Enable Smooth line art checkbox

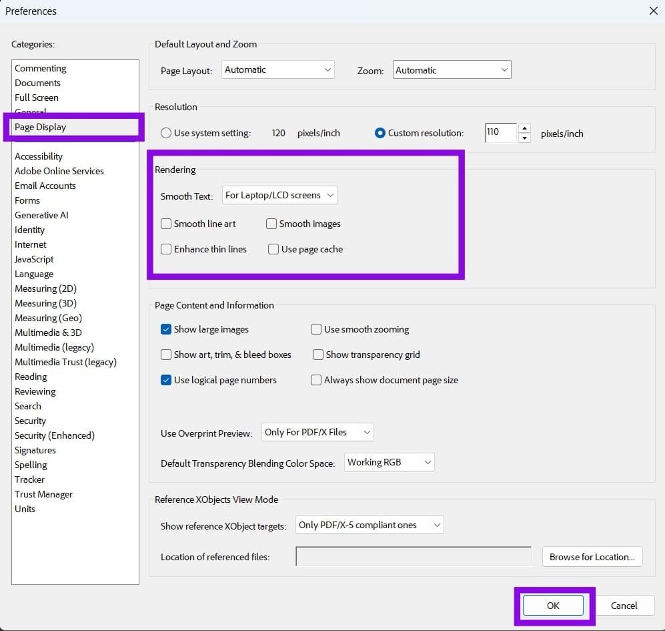[x=166, y=224]
